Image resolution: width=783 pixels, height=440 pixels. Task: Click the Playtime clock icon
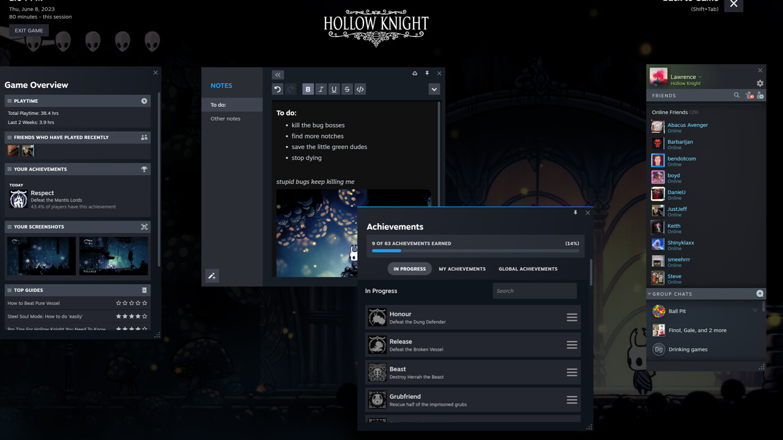click(144, 101)
